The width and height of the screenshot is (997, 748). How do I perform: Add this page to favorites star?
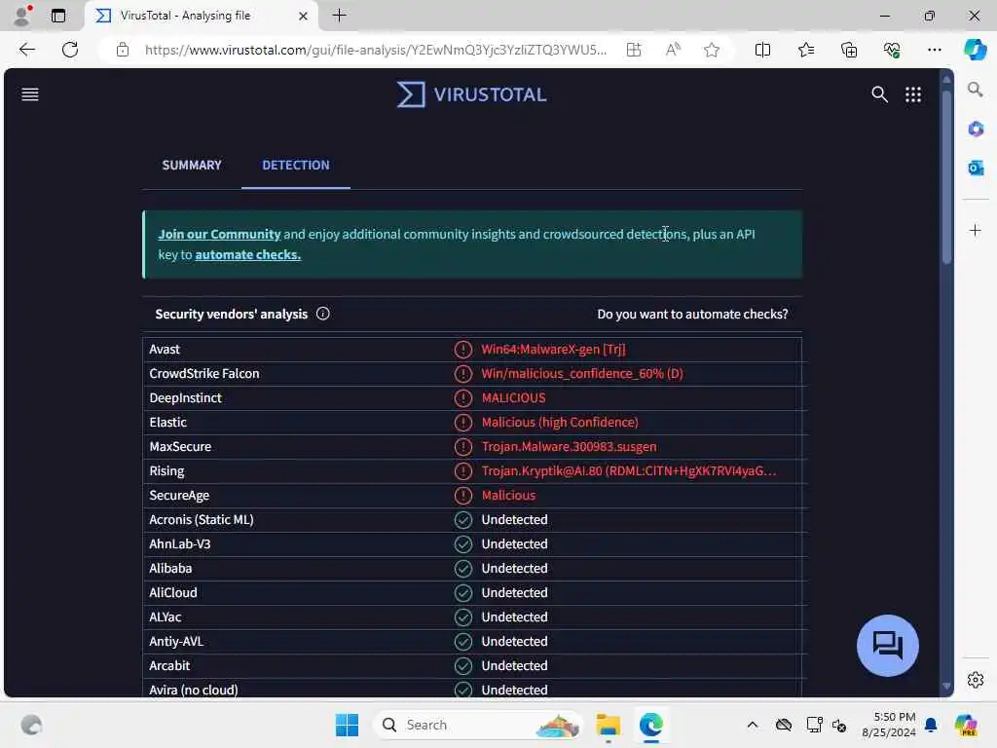pos(712,50)
